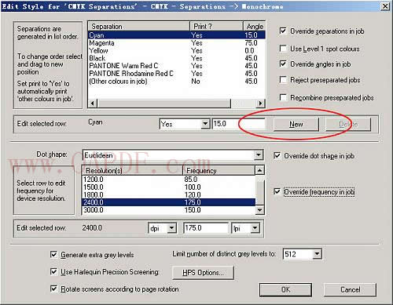
Task: Select PANTONE Warm Red C row
Action: coord(177,66)
